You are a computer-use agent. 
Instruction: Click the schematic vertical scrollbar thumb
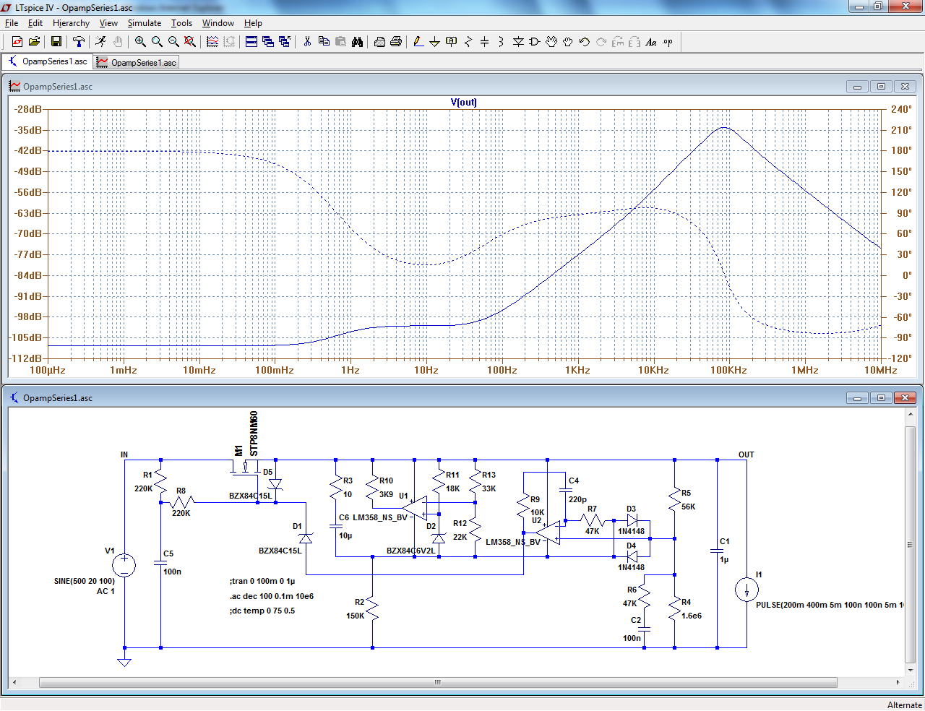click(x=911, y=544)
